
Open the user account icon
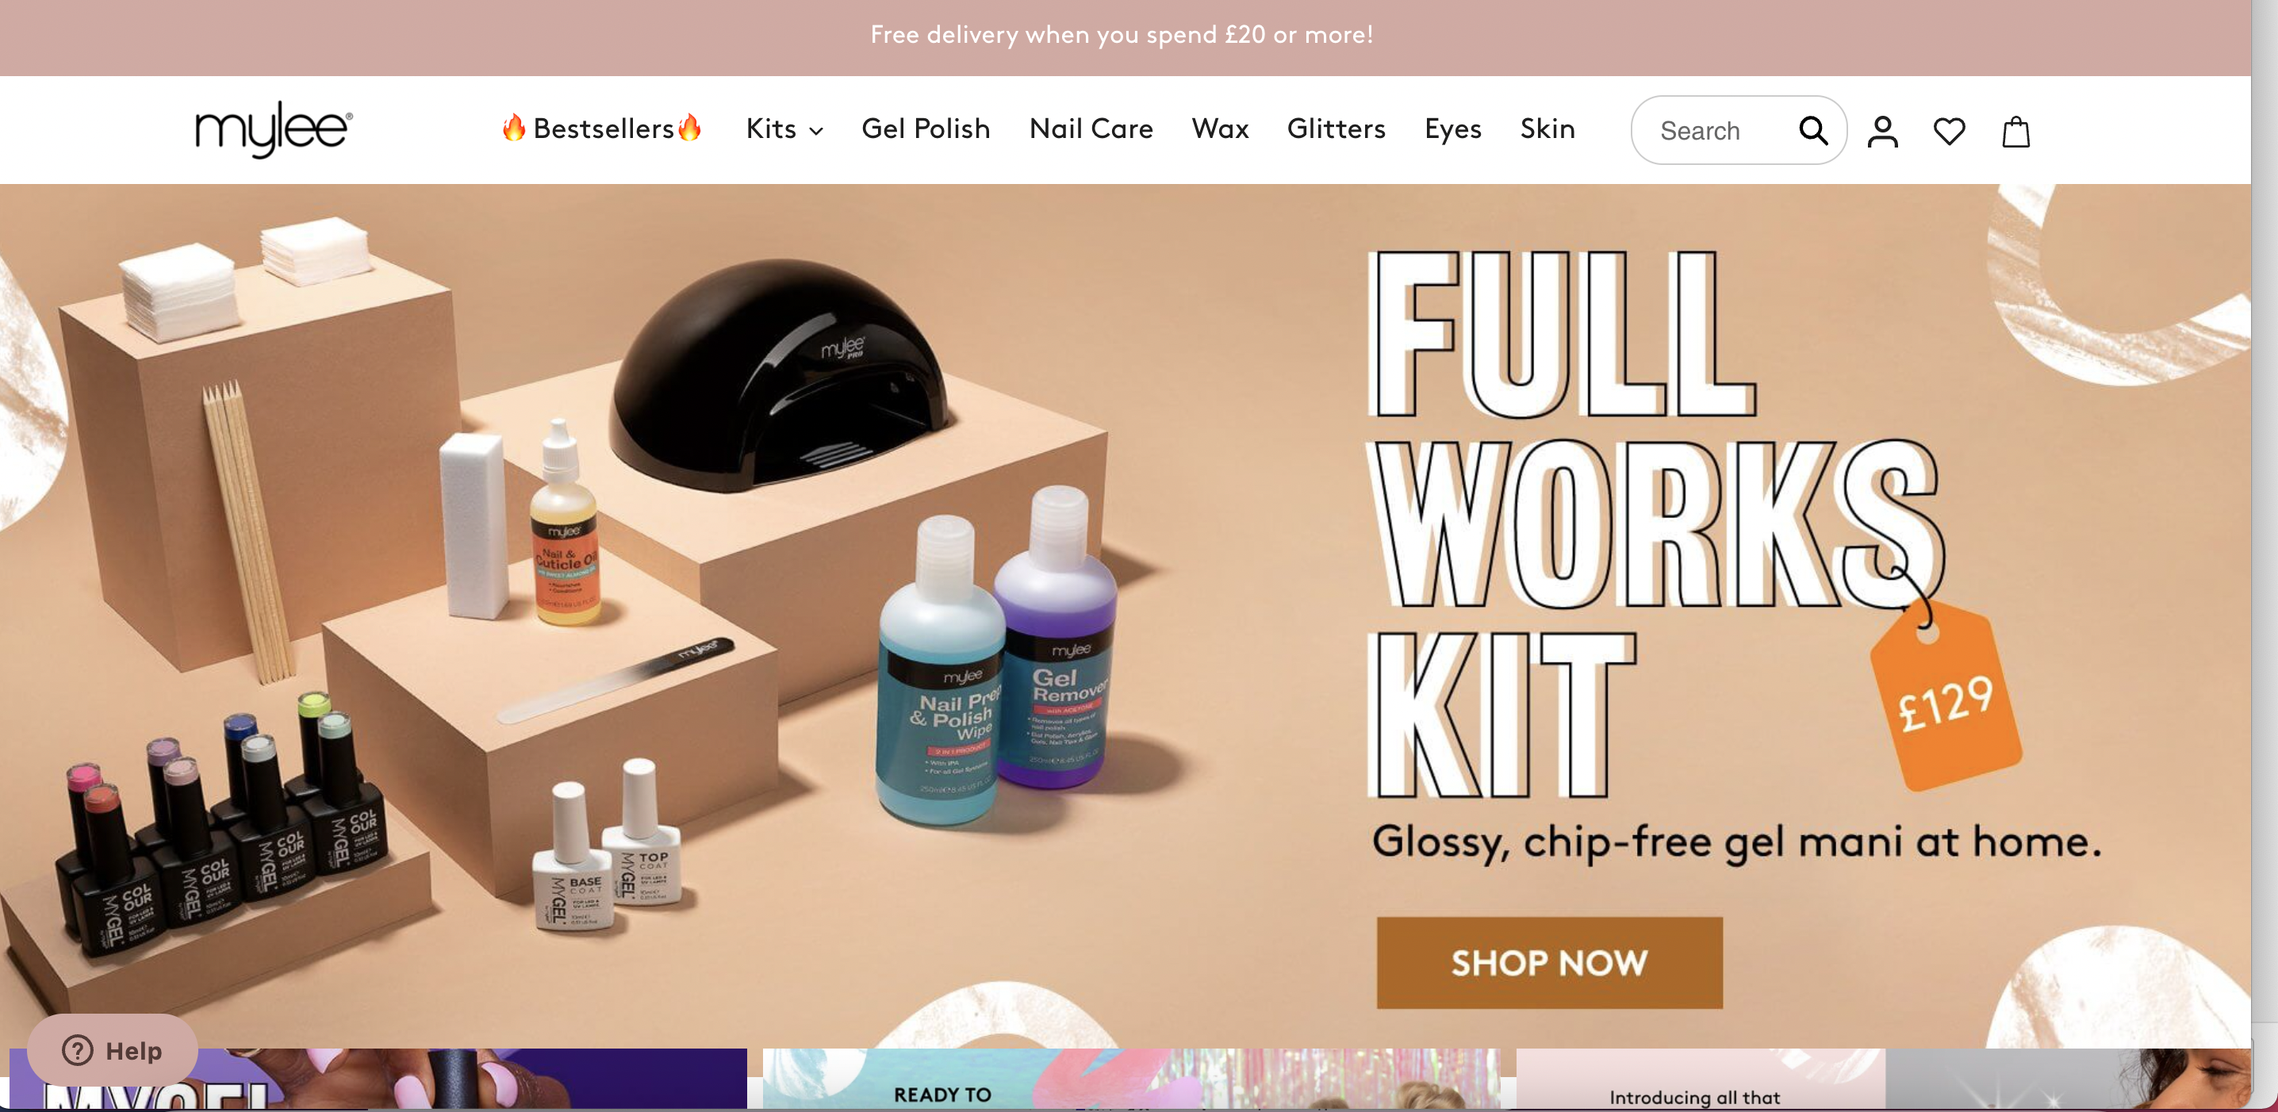[x=1883, y=132]
